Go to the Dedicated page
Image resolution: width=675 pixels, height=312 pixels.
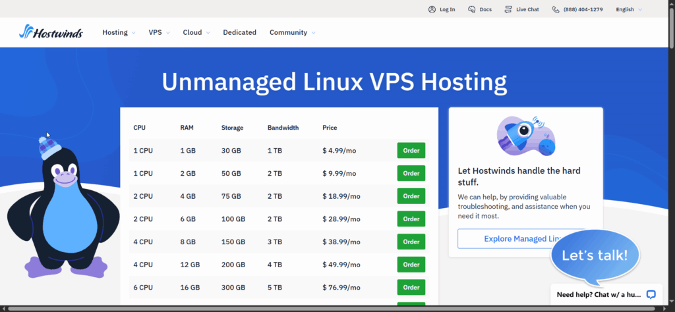pyautogui.click(x=239, y=32)
